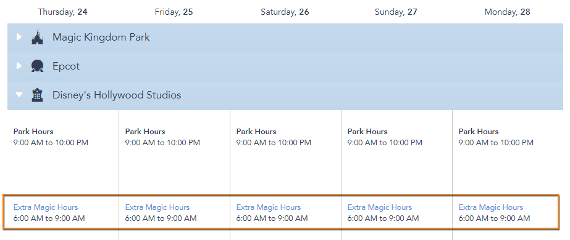This screenshot has width=570, height=240.
Task: Expand the Epcot row arrow
Action: click(x=19, y=66)
